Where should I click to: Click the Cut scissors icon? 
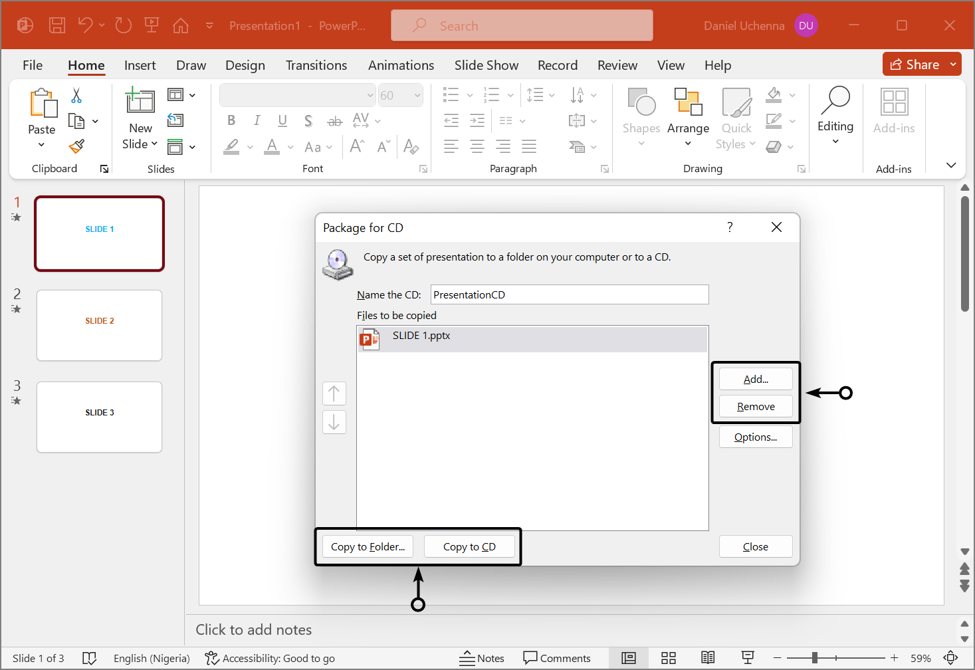tap(76, 96)
